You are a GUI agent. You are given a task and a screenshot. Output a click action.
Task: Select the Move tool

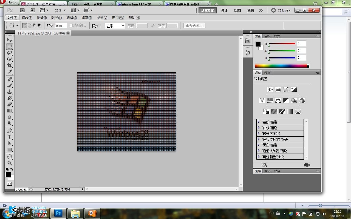[10, 40]
